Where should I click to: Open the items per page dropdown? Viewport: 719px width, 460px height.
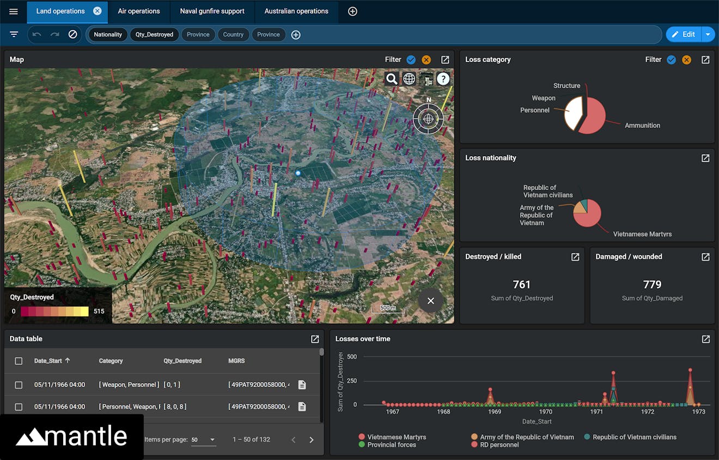203,440
